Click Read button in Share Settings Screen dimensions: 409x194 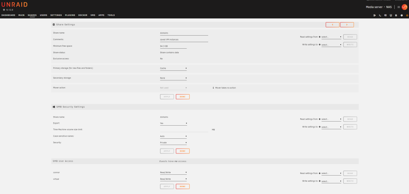click(x=350, y=37)
